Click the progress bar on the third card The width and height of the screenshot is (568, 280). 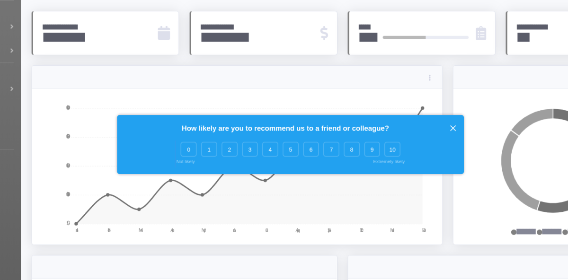pos(426,37)
